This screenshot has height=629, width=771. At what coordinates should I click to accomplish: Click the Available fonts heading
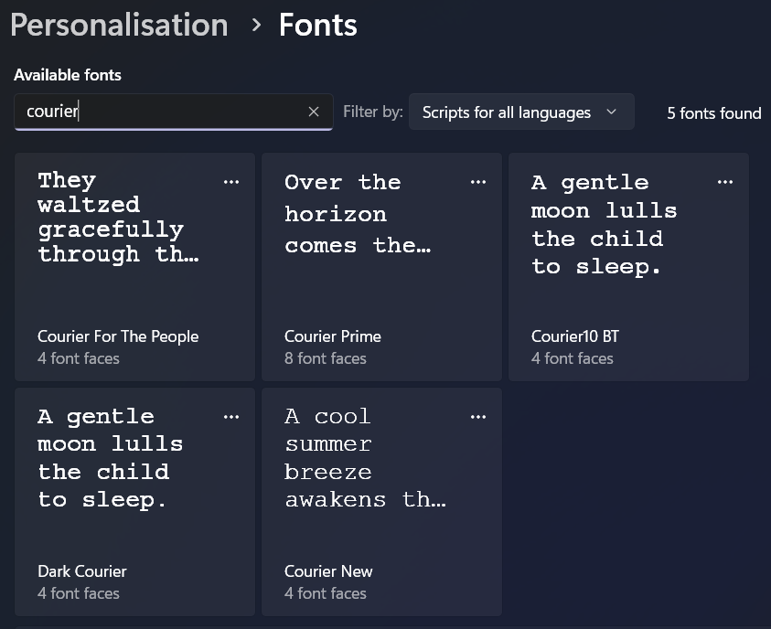(68, 75)
